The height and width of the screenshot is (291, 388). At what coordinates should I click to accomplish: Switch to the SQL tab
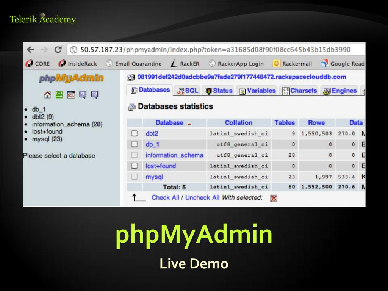[188, 91]
